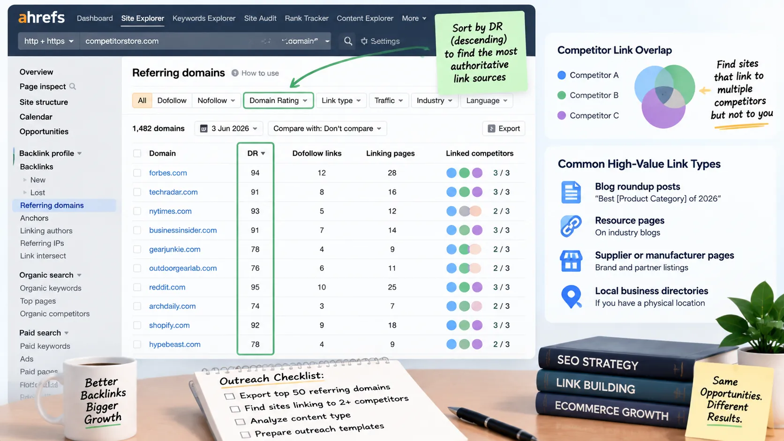
Task: Check the forbes.com row checkbox
Action: pyautogui.click(x=137, y=173)
